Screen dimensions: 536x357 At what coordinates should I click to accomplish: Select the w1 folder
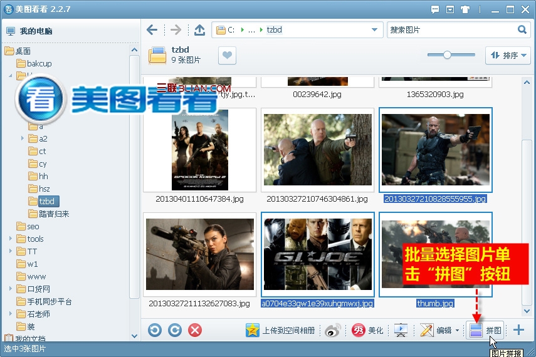pos(27,264)
